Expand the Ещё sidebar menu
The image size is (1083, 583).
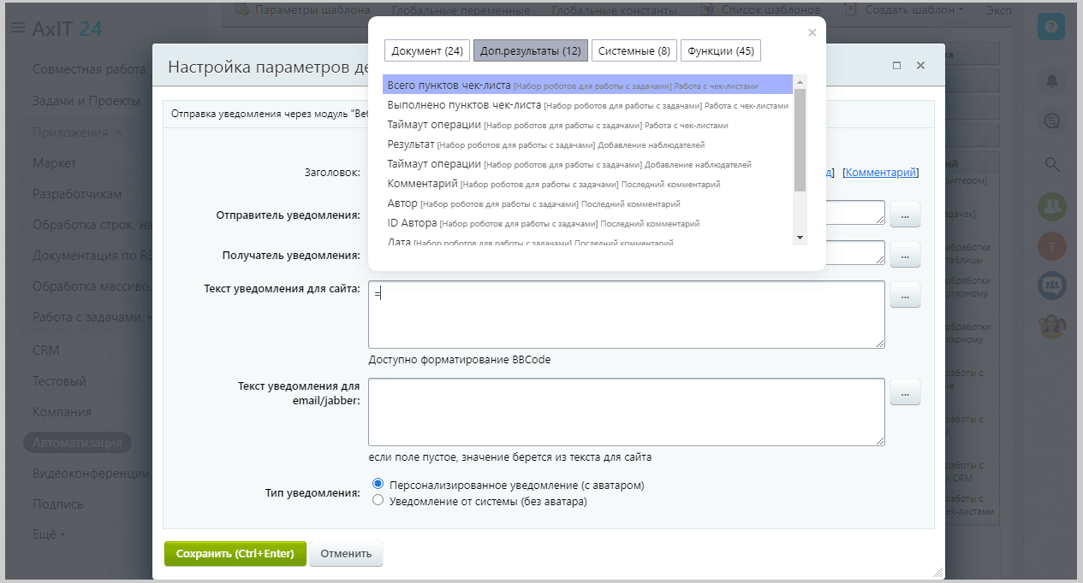[x=50, y=534]
